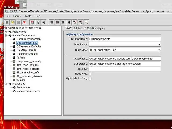Click the sphere icon beside FSPath

pyautogui.click(x=14, y=58)
